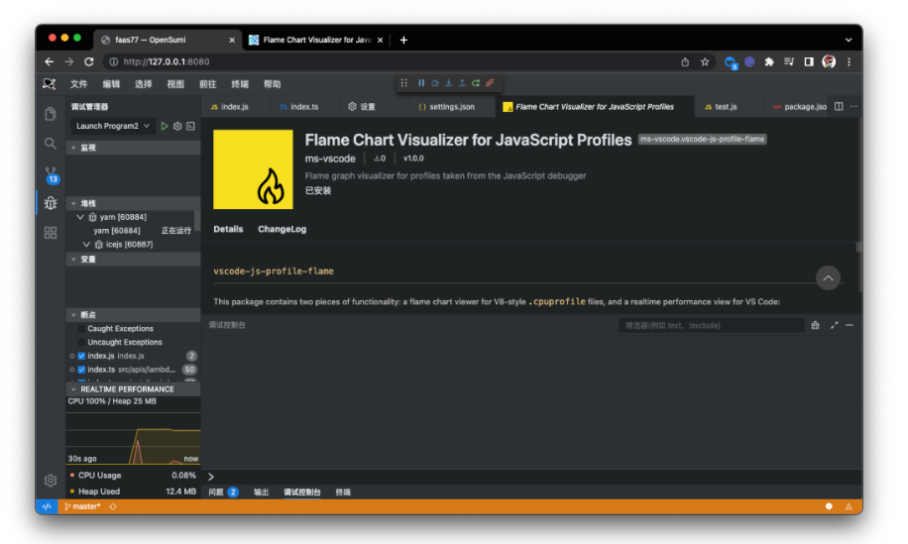Maximize the bottom panel
Viewport: 908px width, 544px height.
835,325
